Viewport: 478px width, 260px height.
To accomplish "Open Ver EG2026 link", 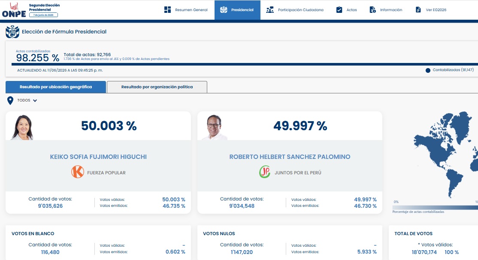I will click(x=431, y=10).
